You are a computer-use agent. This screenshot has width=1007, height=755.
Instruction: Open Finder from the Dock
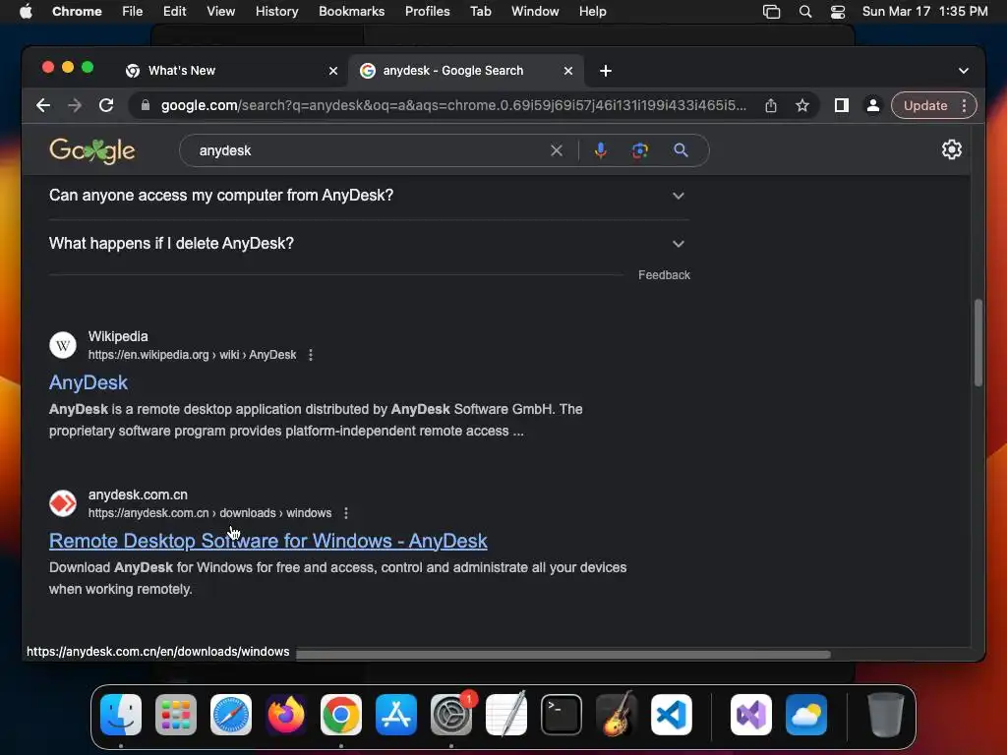(x=121, y=715)
